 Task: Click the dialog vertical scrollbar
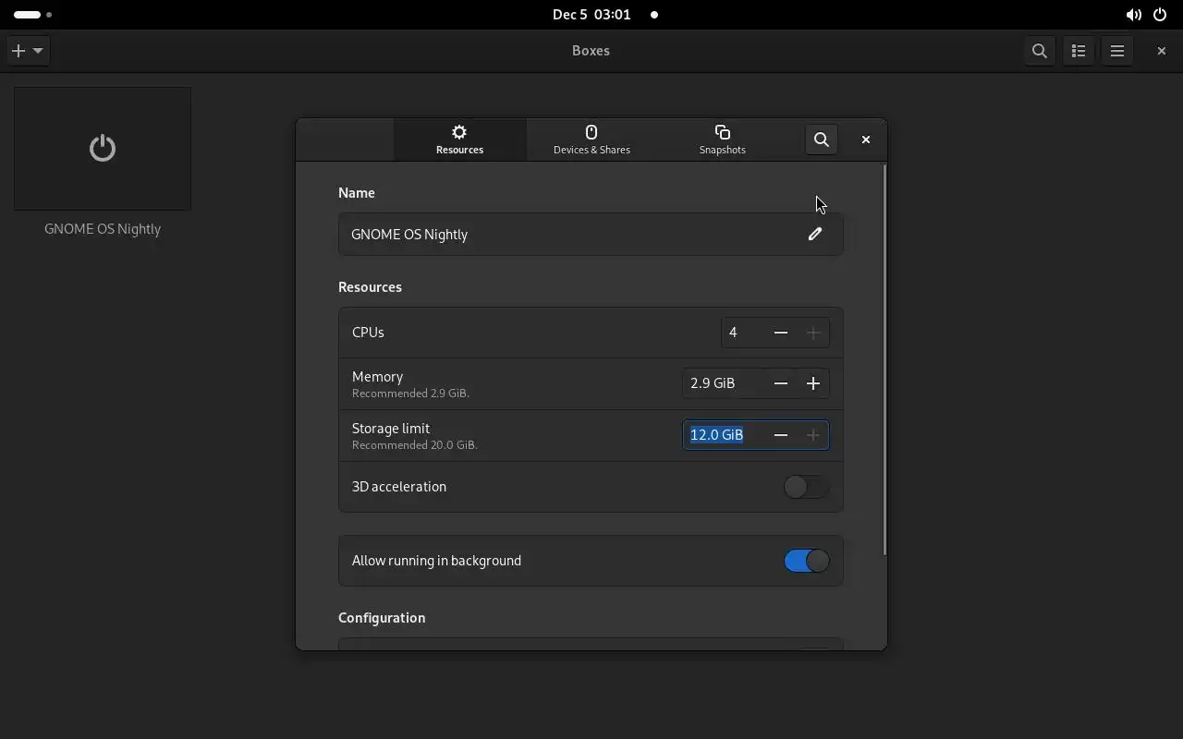tap(884, 360)
